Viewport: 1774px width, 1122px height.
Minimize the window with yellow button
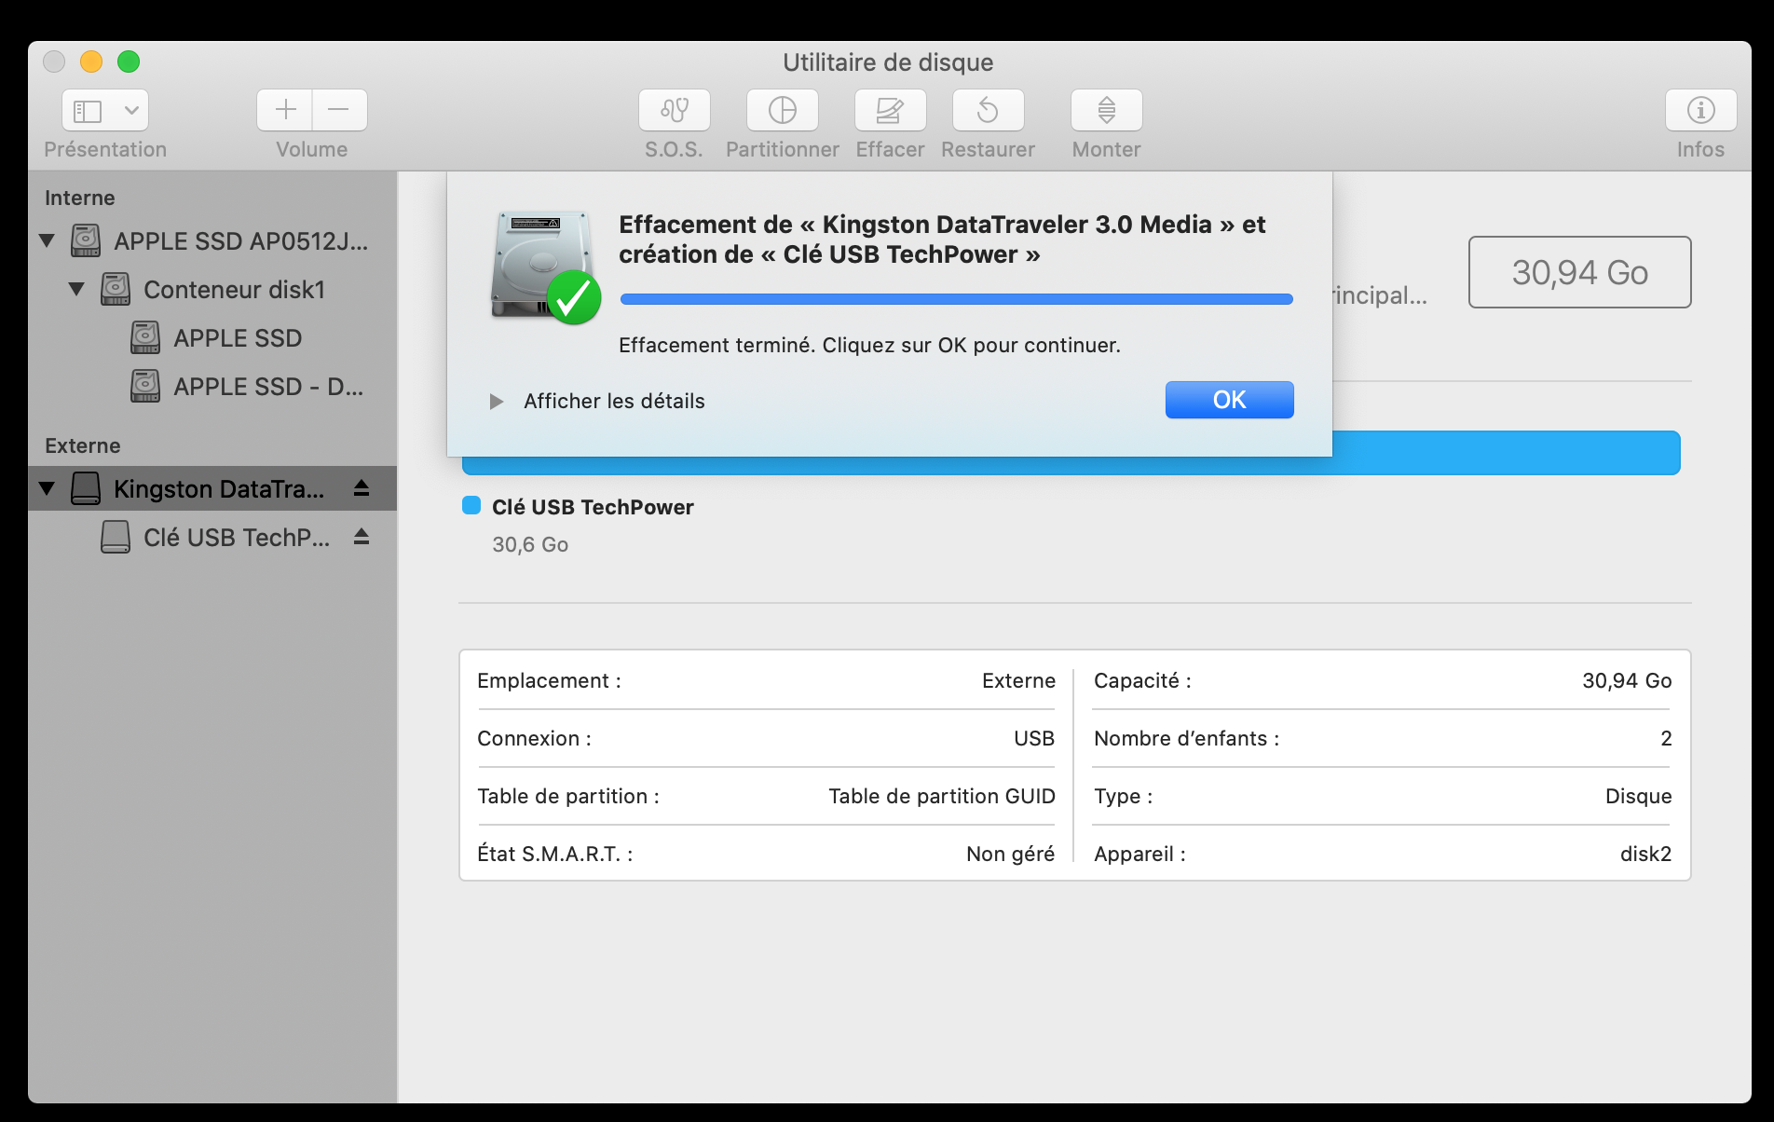click(91, 62)
